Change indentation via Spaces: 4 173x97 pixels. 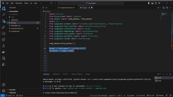click(112, 95)
